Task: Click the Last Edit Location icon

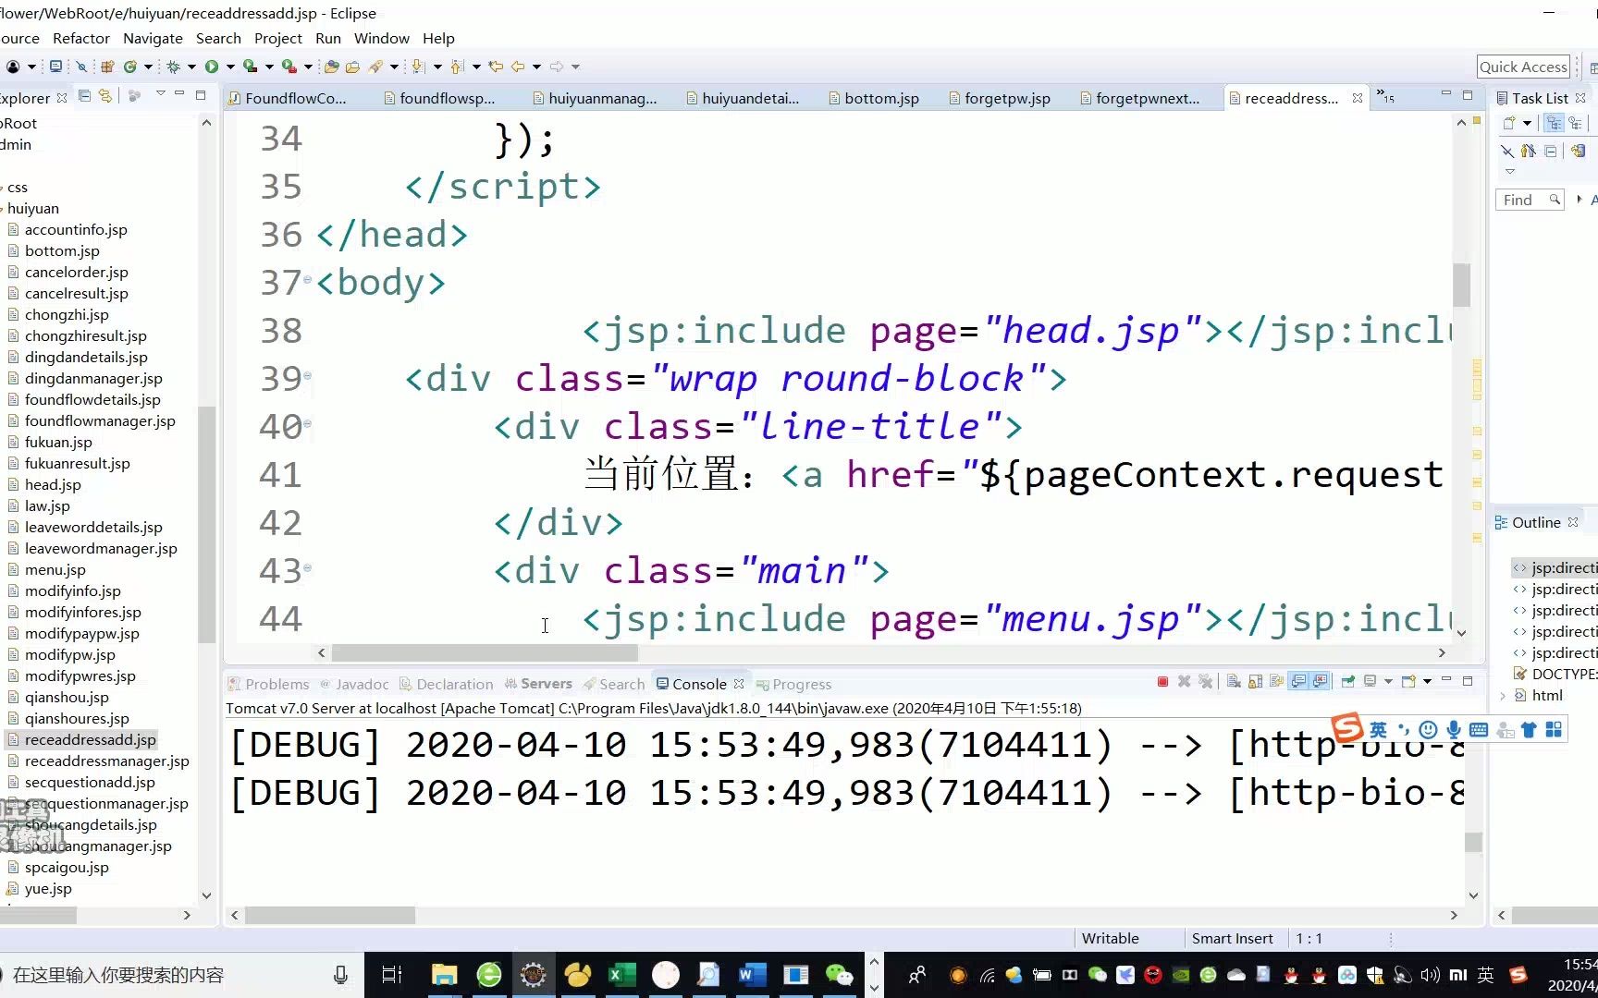Action: (496, 67)
